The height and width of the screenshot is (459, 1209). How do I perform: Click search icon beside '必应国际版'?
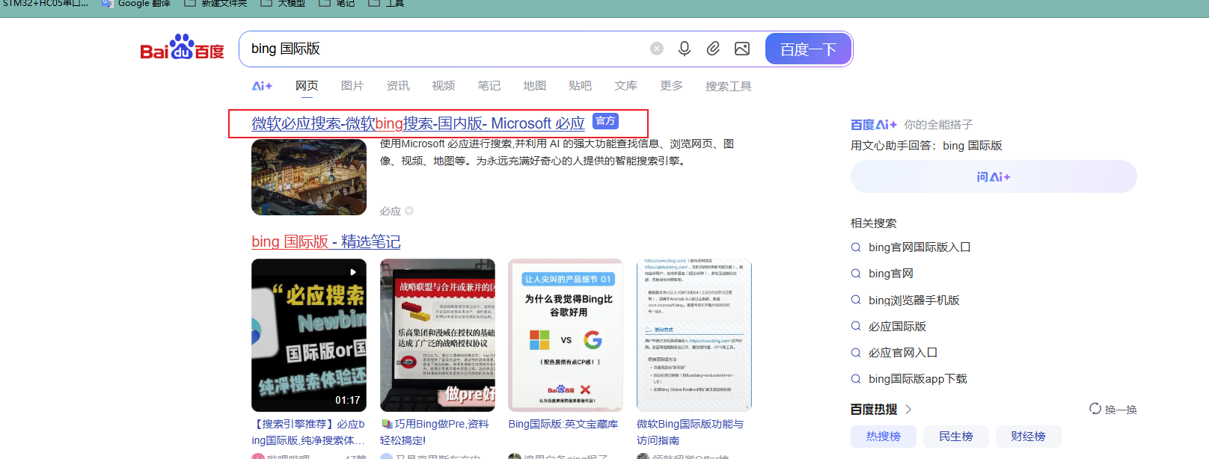coord(856,326)
